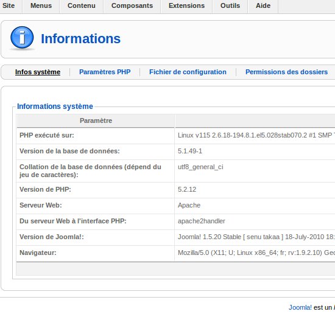Open the Site menu
335x314 pixels.
[9, 5]
